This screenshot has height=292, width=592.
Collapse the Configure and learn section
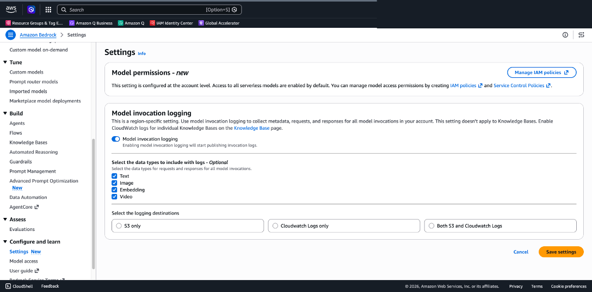[5, 242]
